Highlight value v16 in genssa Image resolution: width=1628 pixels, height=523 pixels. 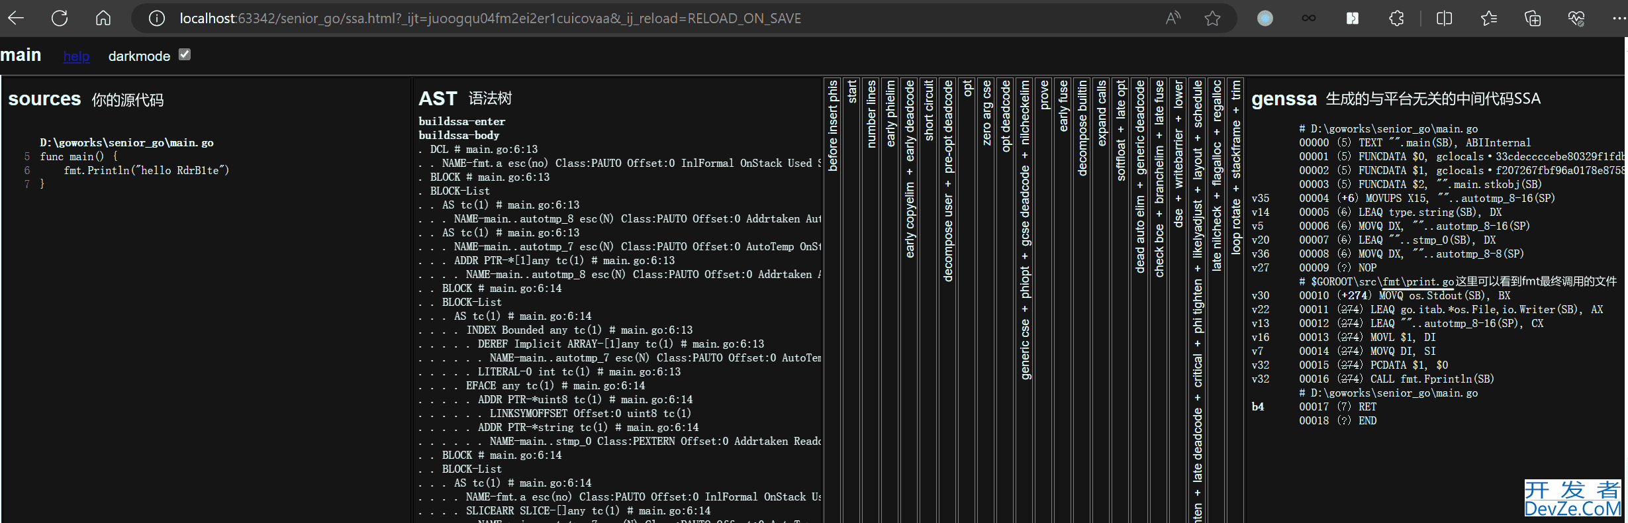pos(1260,337)
